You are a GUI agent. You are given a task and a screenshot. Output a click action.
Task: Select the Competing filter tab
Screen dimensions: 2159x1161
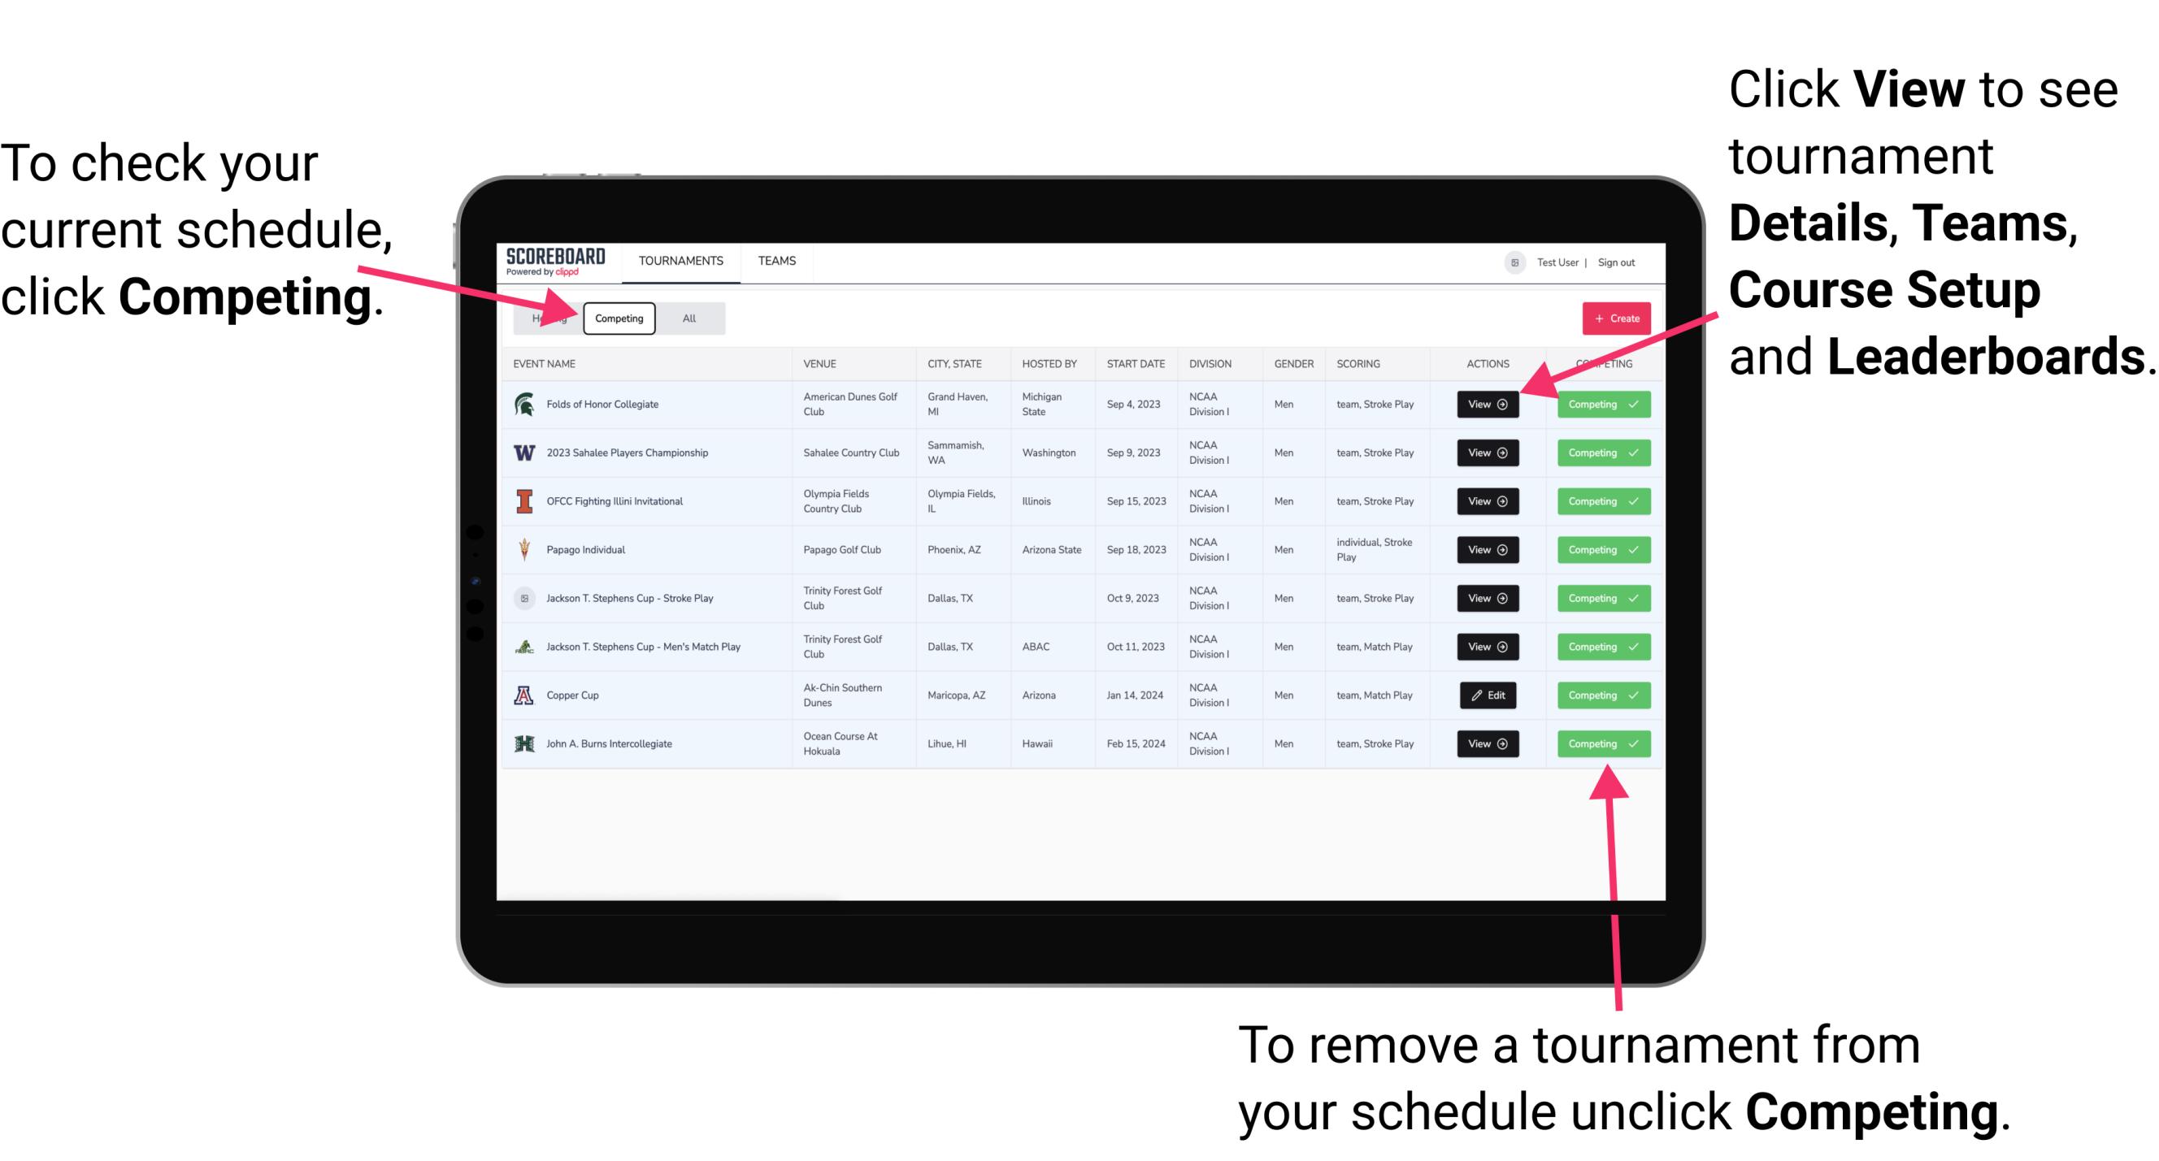[x=618, y=318]
